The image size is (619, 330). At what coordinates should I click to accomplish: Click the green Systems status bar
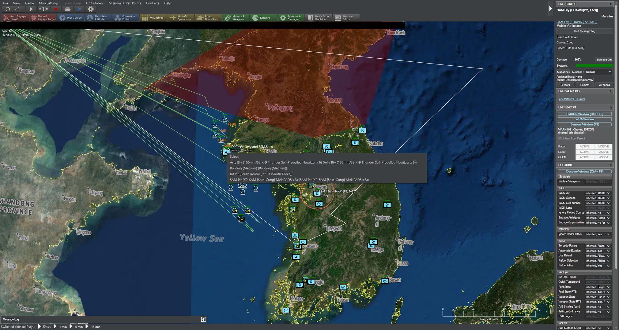(594, 66)
